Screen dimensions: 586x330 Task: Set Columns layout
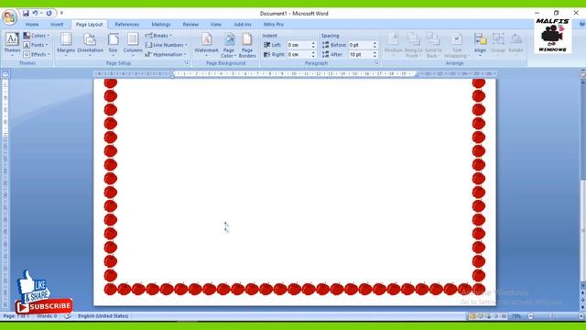[x=133, y=44]
